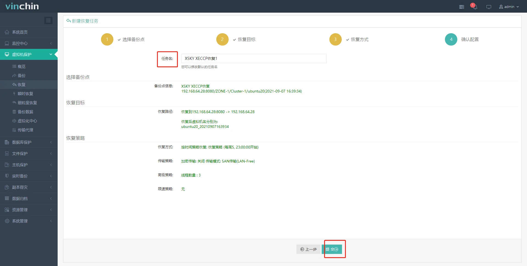This screenshot has height=266, width=527.
Task: Click the 虚拟机保护 screen icon
Action: pyautogui.click(x=7, y=54)
